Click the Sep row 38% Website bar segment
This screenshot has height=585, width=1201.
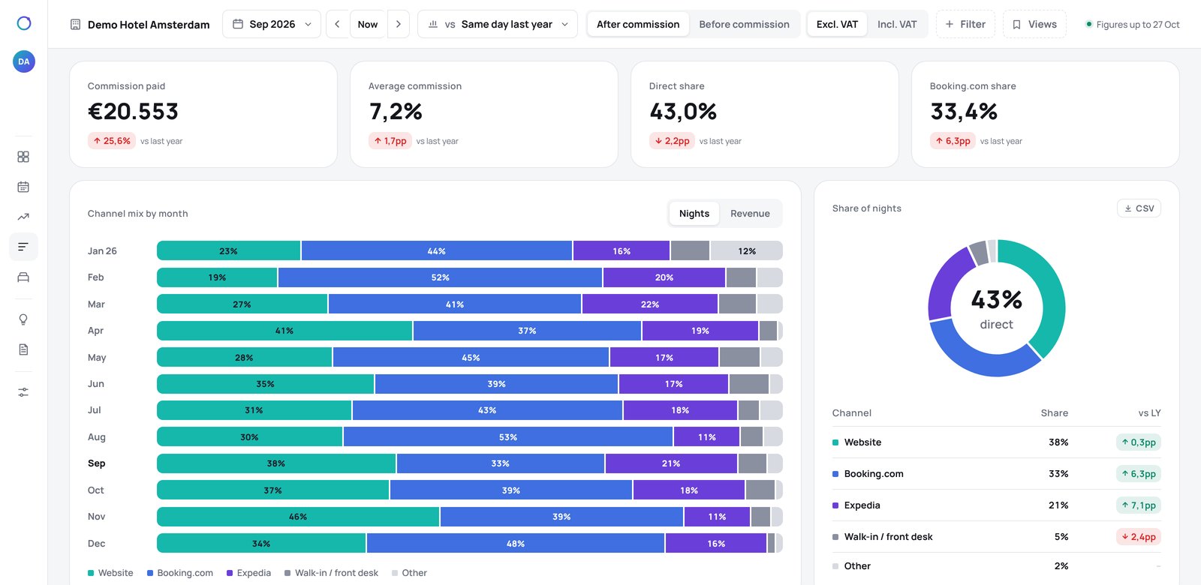pos(276,463)
